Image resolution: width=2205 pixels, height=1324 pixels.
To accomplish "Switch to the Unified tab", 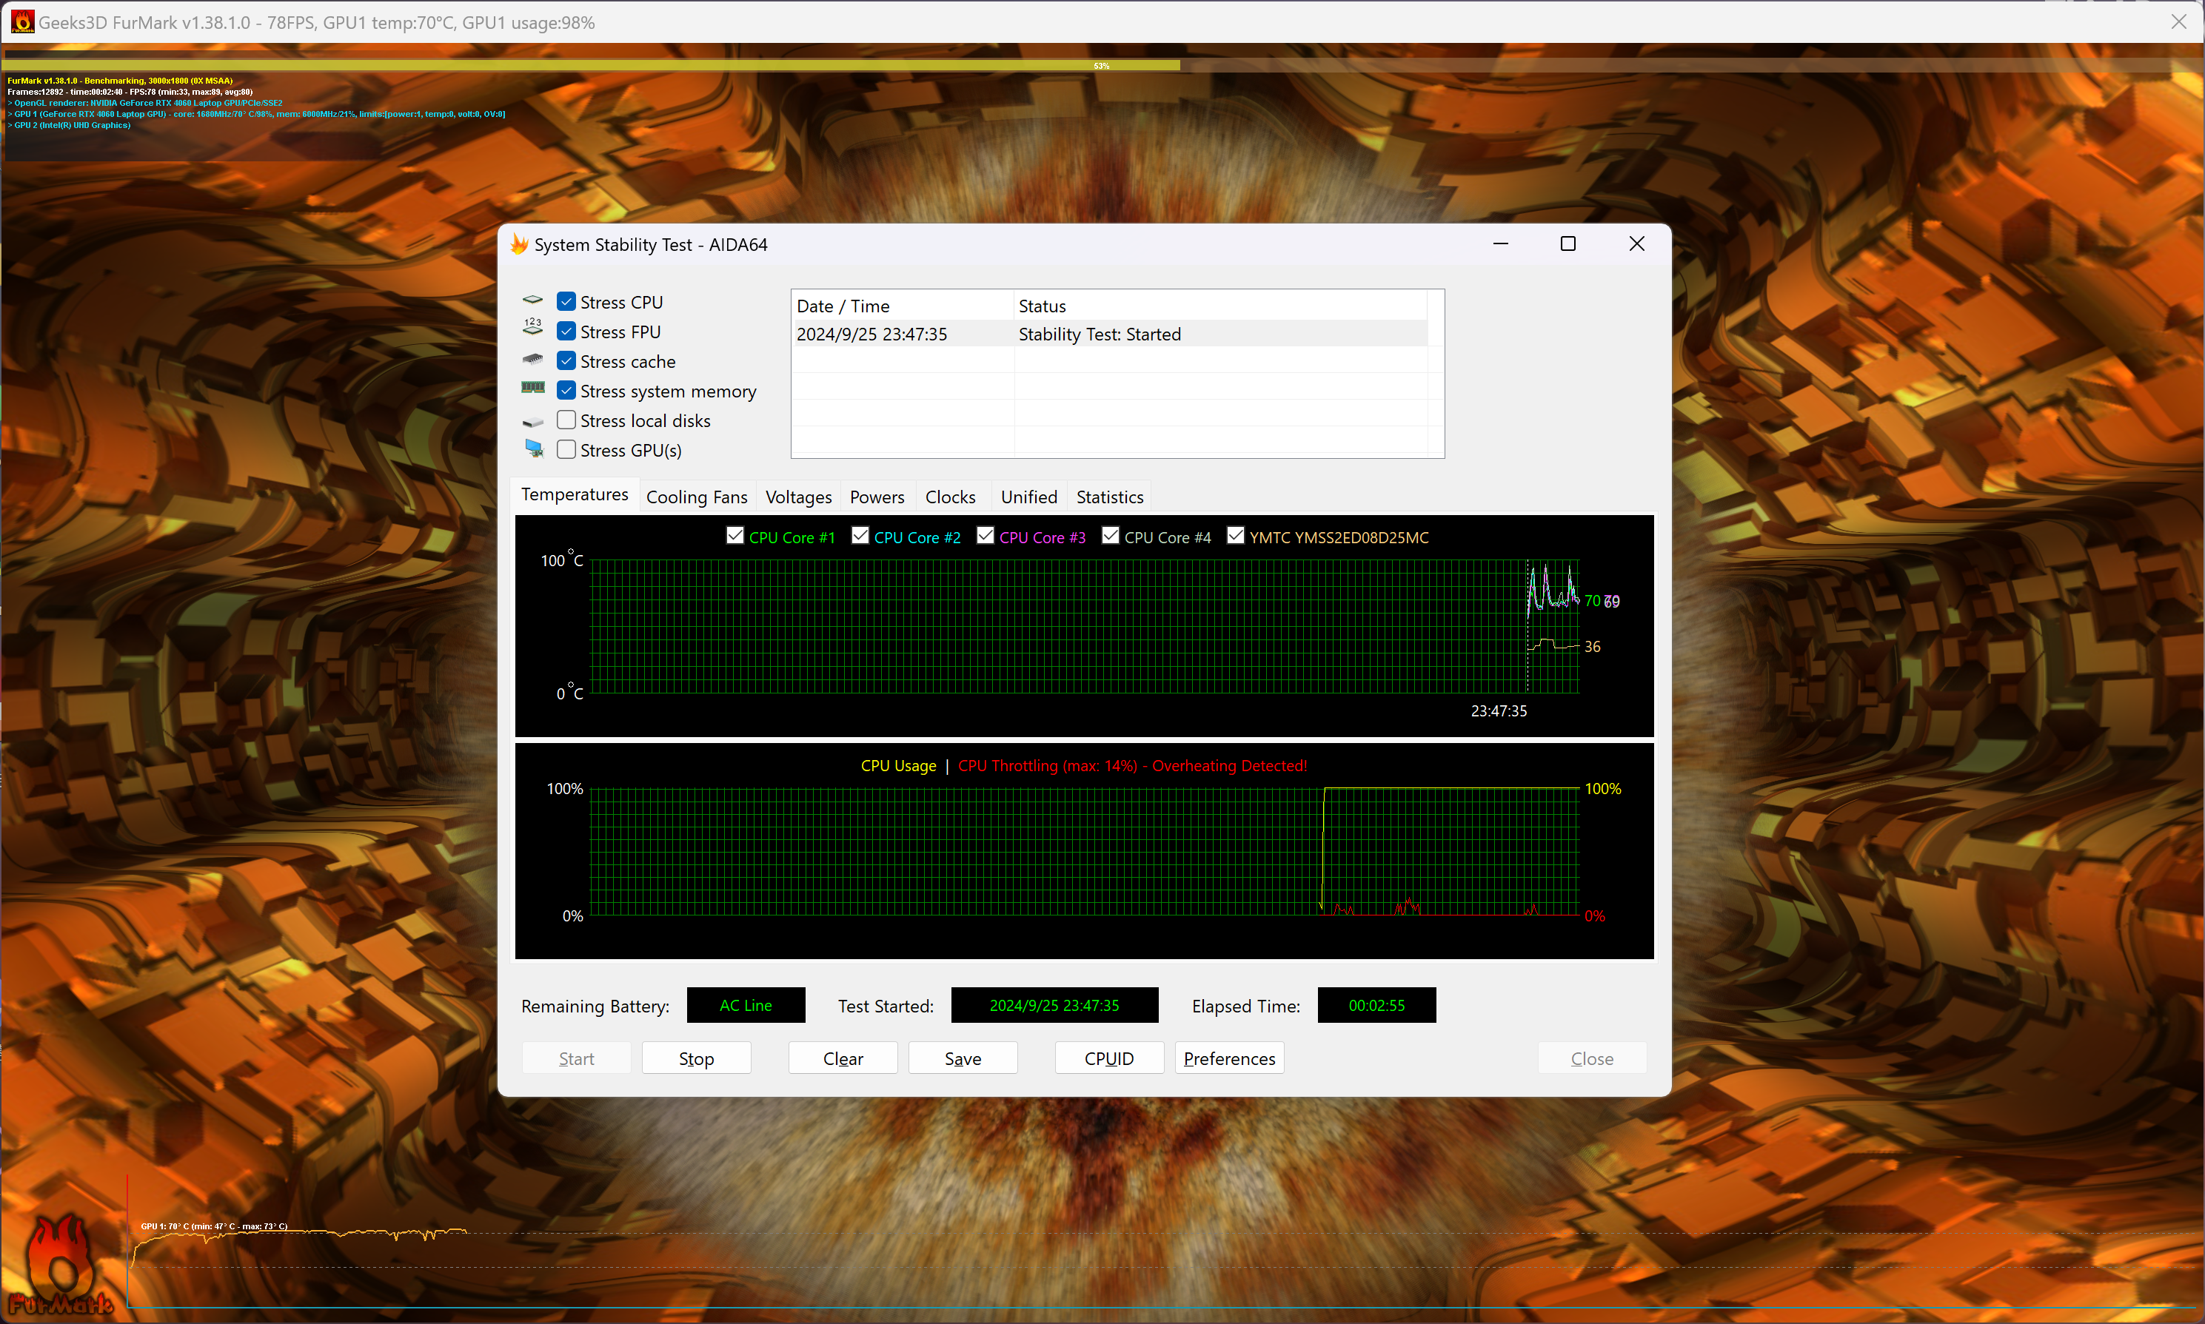I will point(1028,497).
